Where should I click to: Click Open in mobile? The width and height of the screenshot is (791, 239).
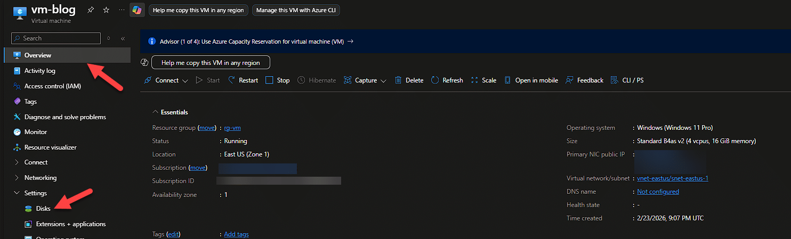(x=531, y=80)
